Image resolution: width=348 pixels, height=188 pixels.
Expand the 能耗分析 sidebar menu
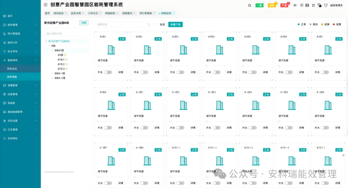click(20, 42)
